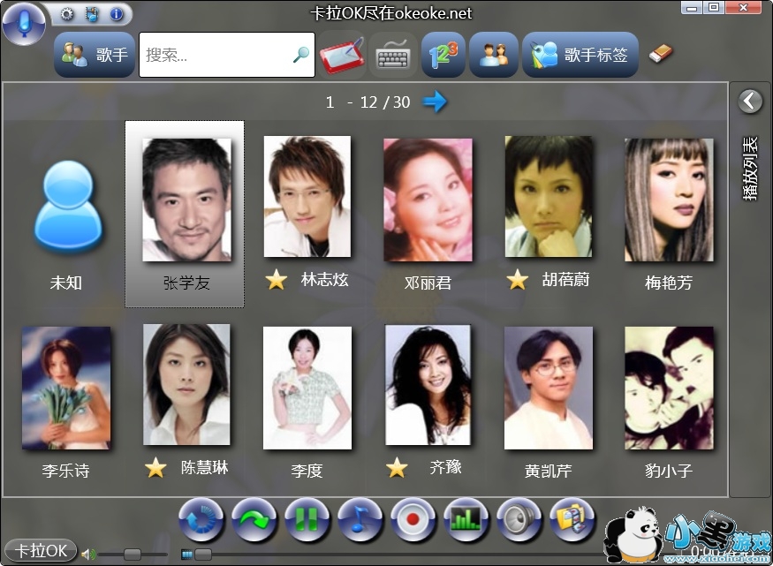This screenshot has height=566, width=773.
Task: Select singer 邓丽君 photo
Action: 428,200
